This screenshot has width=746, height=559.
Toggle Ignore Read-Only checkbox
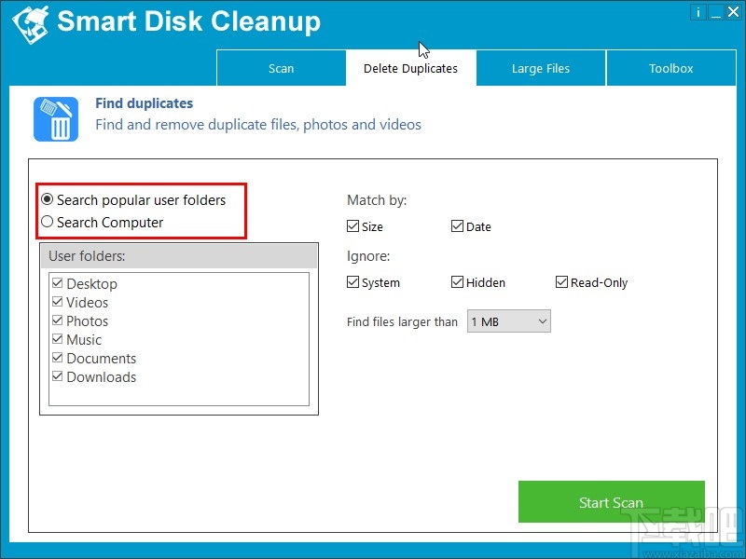pos(562,282)
